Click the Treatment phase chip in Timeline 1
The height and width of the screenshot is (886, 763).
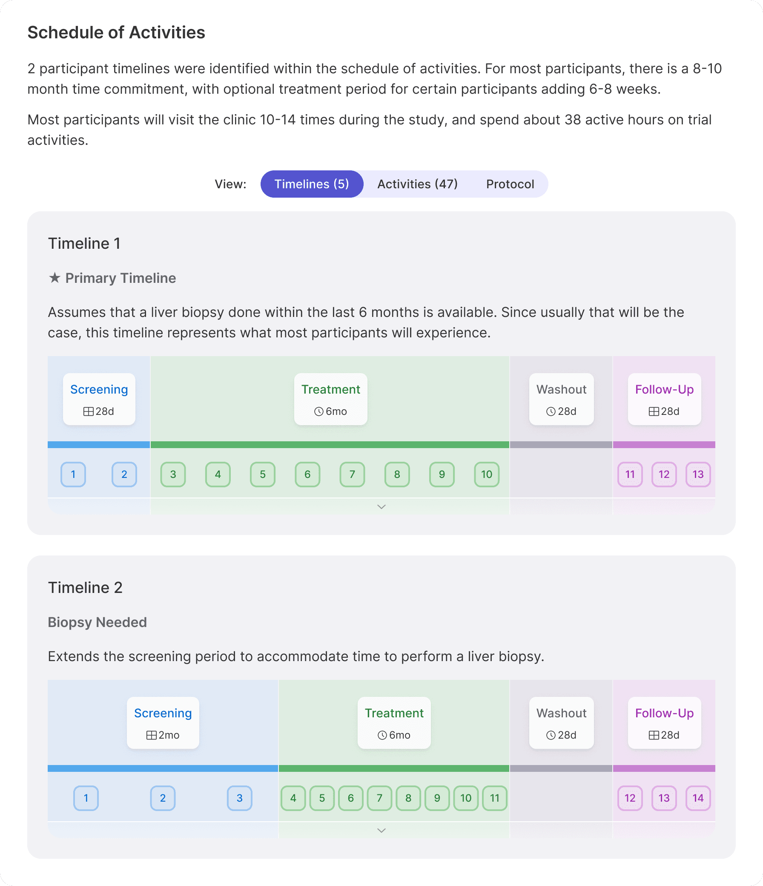coord(330,399)
